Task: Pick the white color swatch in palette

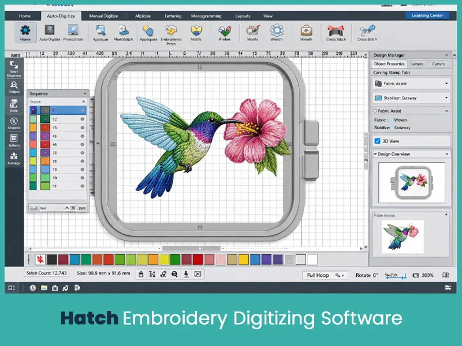Action: tap(312, 259)
